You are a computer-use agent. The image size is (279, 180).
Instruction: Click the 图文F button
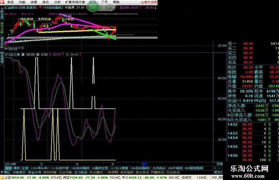(218, 172)
